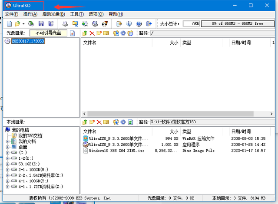
Task: Click the local path field X:\1-软件
Action: [212, 122]
